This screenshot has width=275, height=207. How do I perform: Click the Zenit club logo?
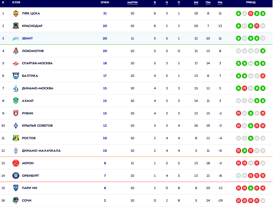(16, 38)
